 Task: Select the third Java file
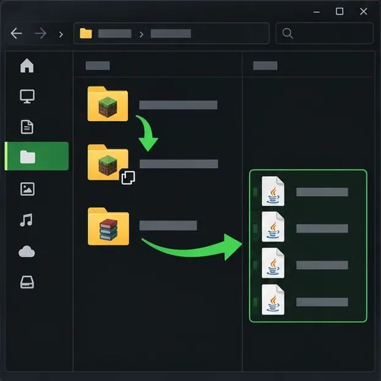[x=273, y=263]
